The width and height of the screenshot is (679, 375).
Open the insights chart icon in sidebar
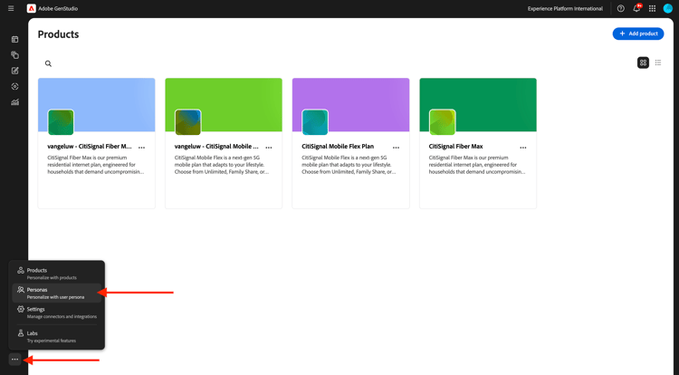coord(14,102)
